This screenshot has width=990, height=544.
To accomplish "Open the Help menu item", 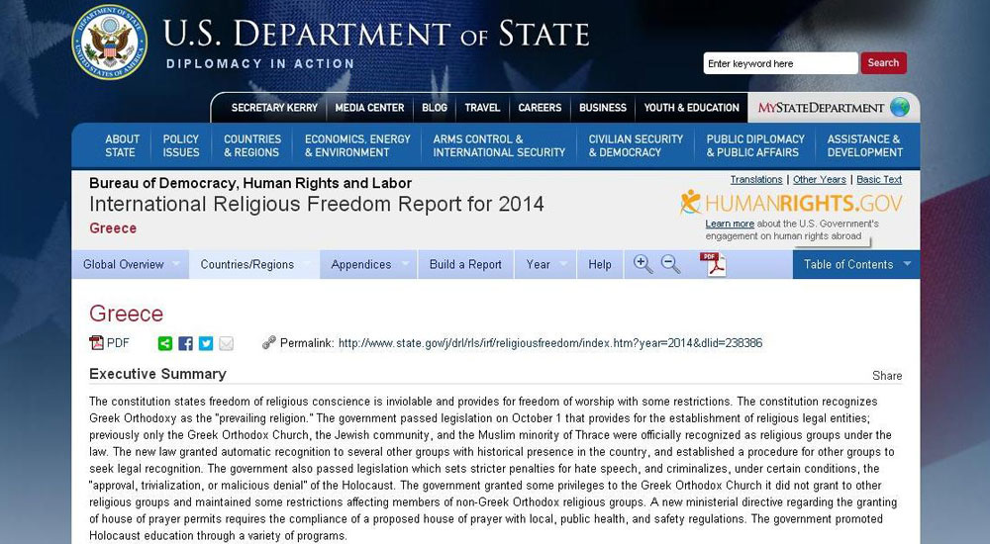I will pyautogui.click(x=600, y=264).
